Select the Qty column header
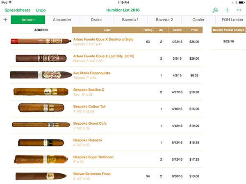 click(x=161, y=30)
